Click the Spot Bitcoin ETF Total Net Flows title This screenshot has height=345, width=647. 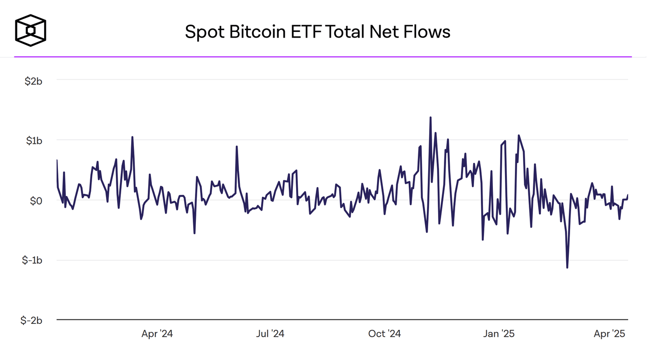pos(318,32)
